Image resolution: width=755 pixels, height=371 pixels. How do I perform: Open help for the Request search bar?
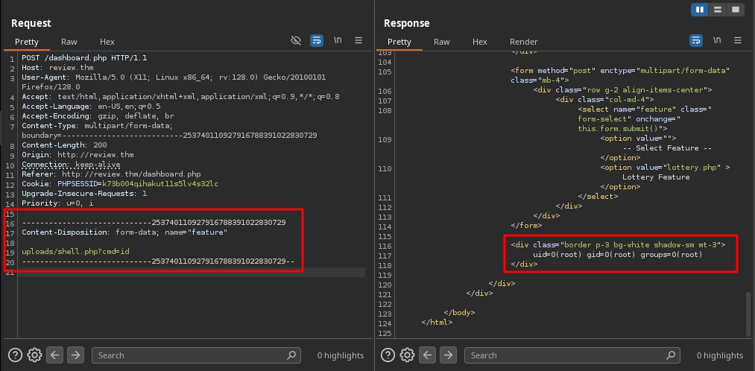point(14,355)
